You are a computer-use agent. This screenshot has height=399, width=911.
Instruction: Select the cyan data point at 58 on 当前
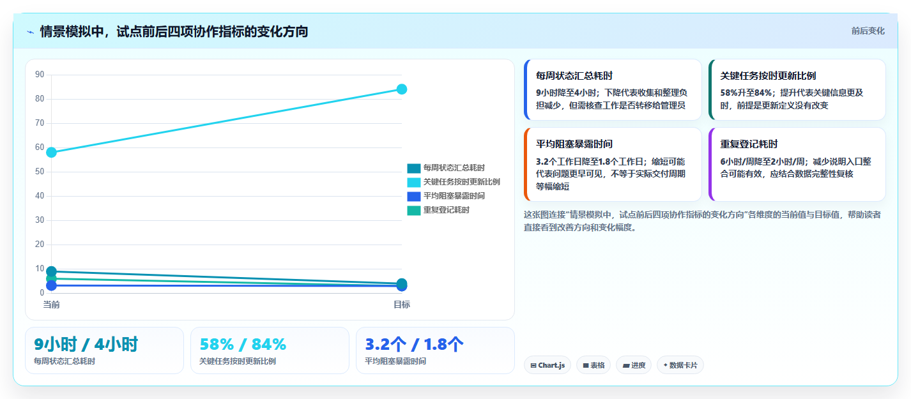(x=51, y=152)
